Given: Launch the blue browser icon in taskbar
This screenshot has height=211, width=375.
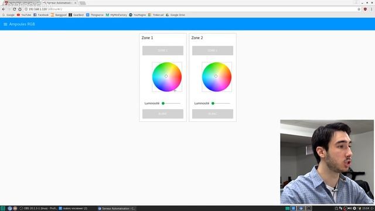Looking at the screenshot, I should [x=9, y=209].
